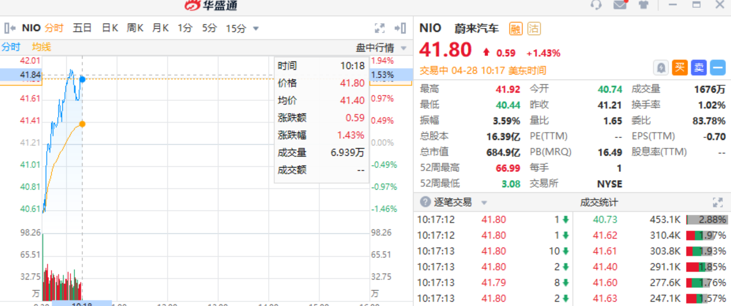Click the 沽 short-sell badge
The image size is (731, 306).
tap(534, 28)
